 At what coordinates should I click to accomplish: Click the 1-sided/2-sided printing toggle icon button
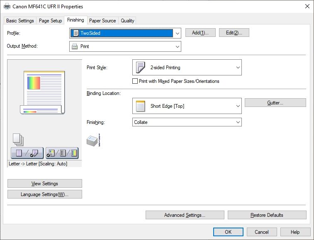[27, 153]
